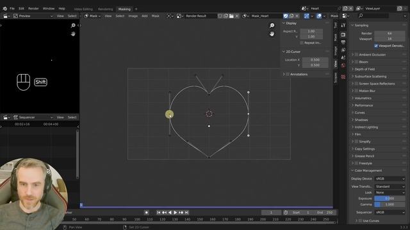
Task: Unlink the Render Result image
Action: click(237, 16)
